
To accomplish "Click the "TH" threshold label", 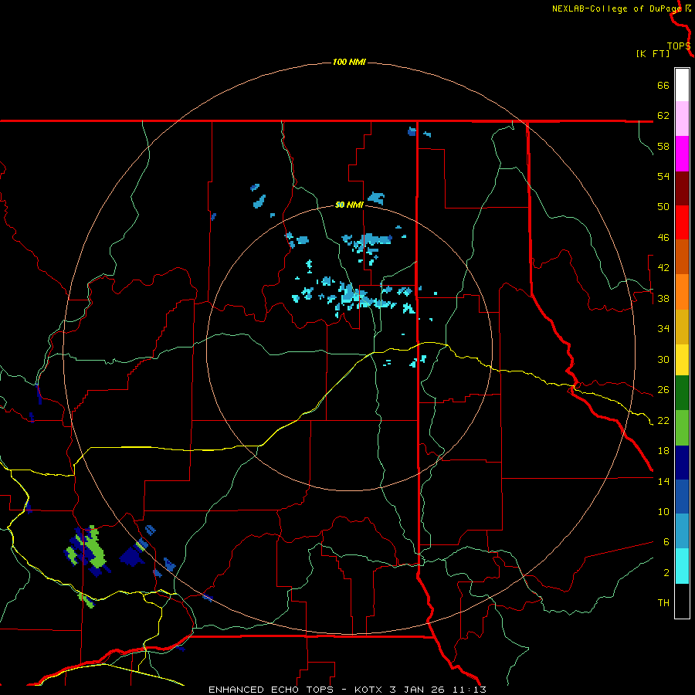I will pyautogui.click(x=663, y=603).
